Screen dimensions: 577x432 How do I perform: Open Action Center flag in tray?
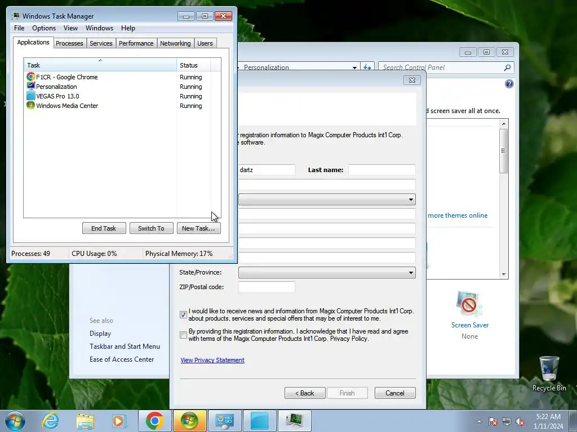coord(493,421)
